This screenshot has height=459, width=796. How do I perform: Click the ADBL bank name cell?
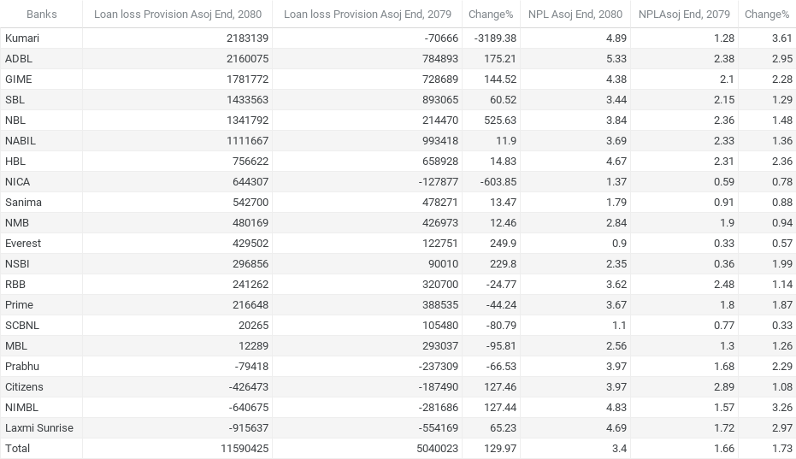[x=19, y=59]
